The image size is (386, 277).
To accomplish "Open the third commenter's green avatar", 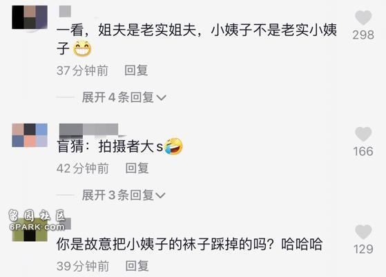I will [30, 229].
